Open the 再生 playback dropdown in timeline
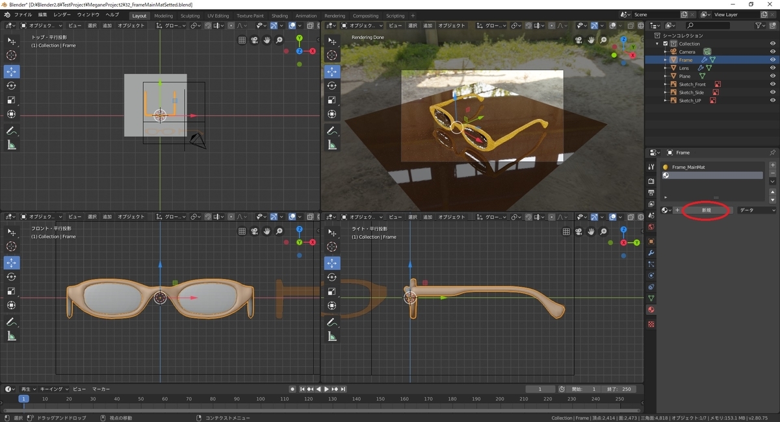Viewport: 780px width, 422px height. coord(28,389)
